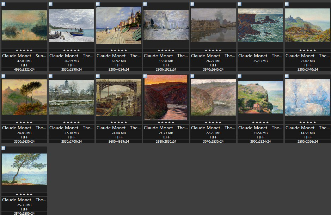The width and height of the screenshot is (331, 215).
Task: Select the coal workers under bridge thumbnail
Action: point(119,97)
